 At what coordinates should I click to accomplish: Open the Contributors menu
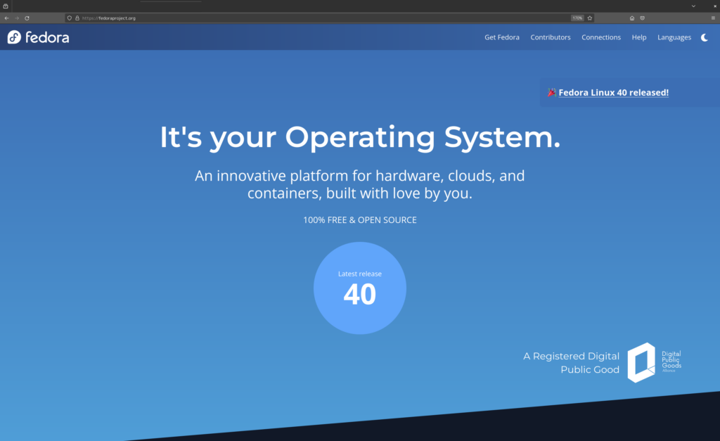[x=551, y=37]
